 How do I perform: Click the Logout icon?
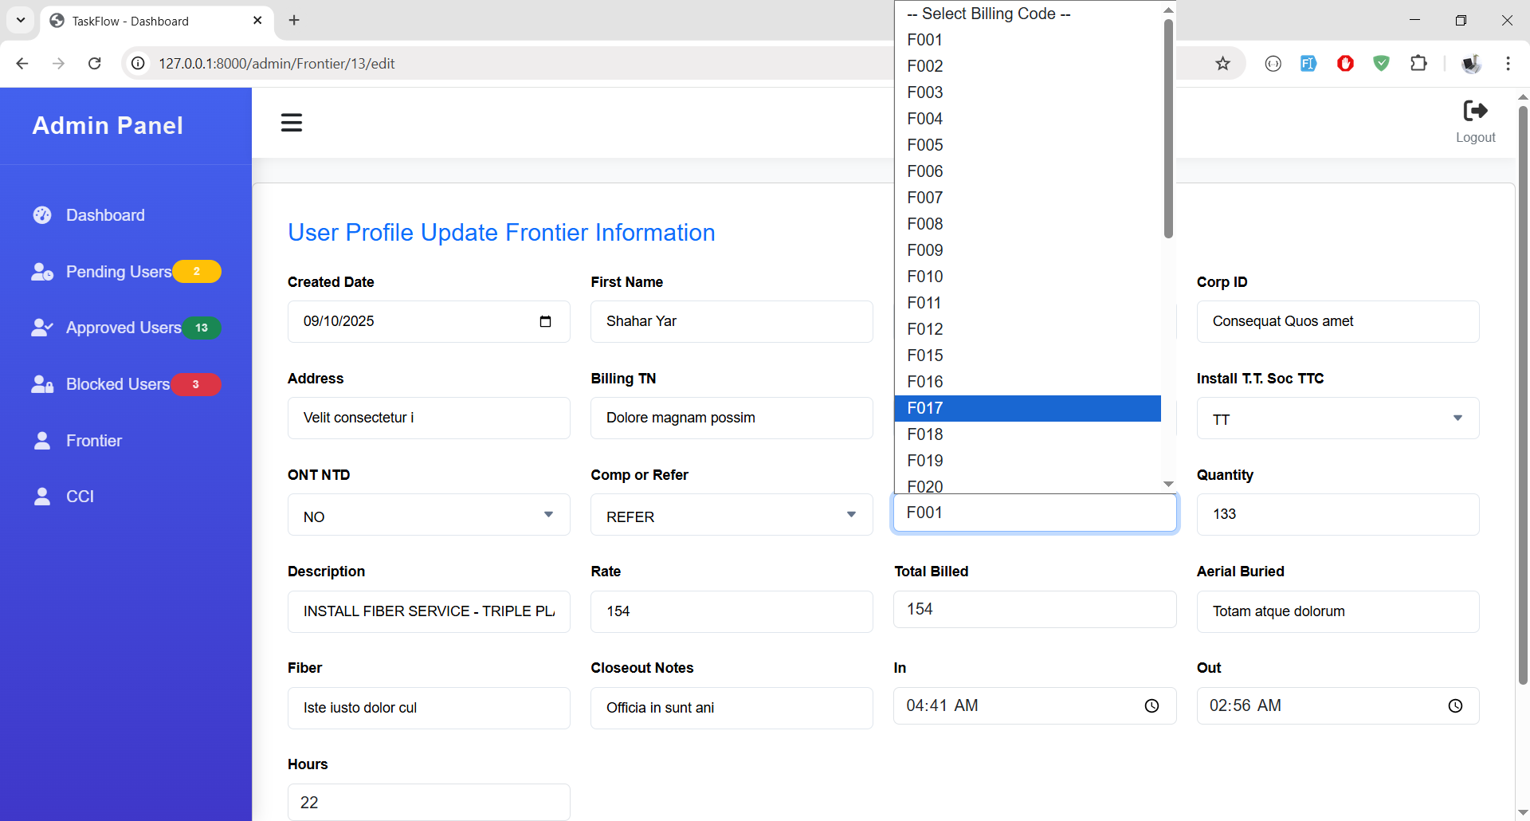[x=1475, y=112]
